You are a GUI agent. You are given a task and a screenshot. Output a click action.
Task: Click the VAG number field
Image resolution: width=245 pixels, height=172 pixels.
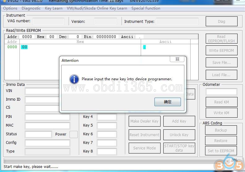point(49,21)
